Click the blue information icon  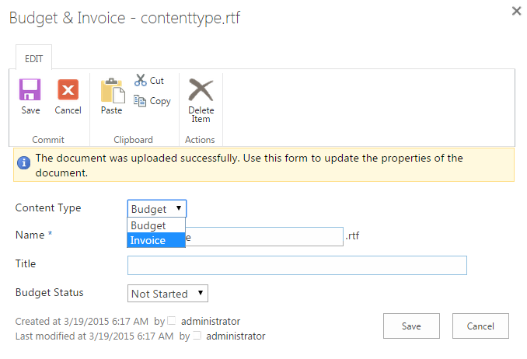pos(24,162)
